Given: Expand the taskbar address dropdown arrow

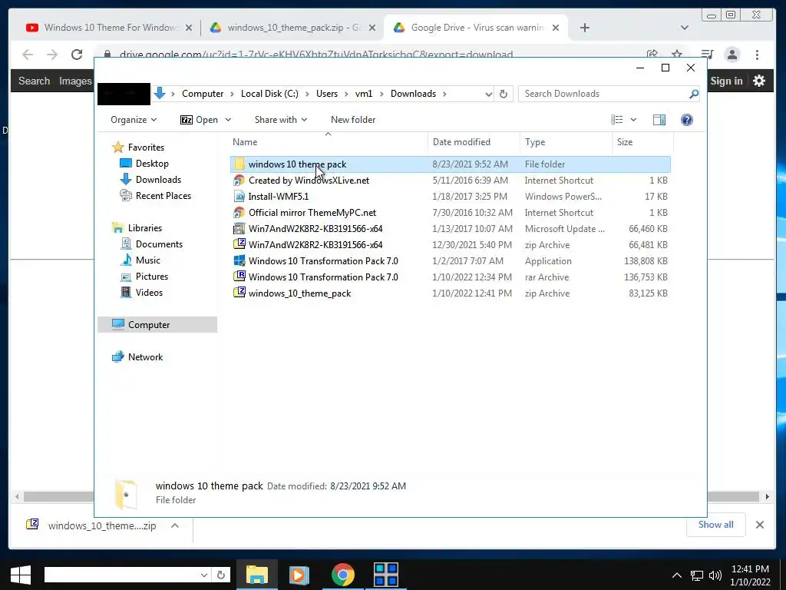Looking at the screenshot, I should [x=204, y=575].
